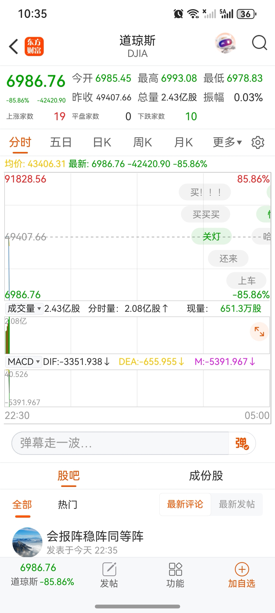275x613 pixels.
Task: Tap 最高 6993.08 value
Action: click(179, 78)
